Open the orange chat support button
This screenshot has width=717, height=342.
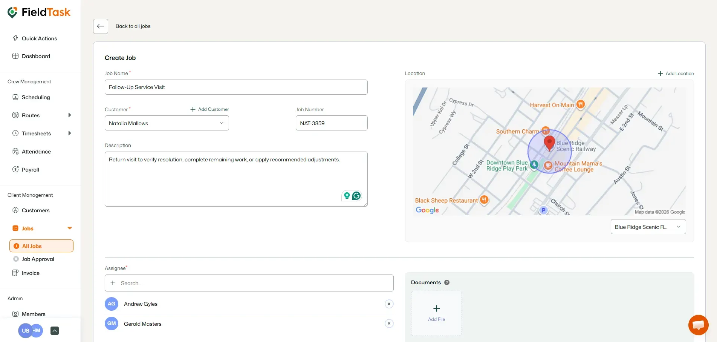point(698,325)
